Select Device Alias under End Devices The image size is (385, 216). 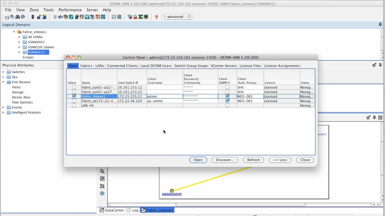21,97
